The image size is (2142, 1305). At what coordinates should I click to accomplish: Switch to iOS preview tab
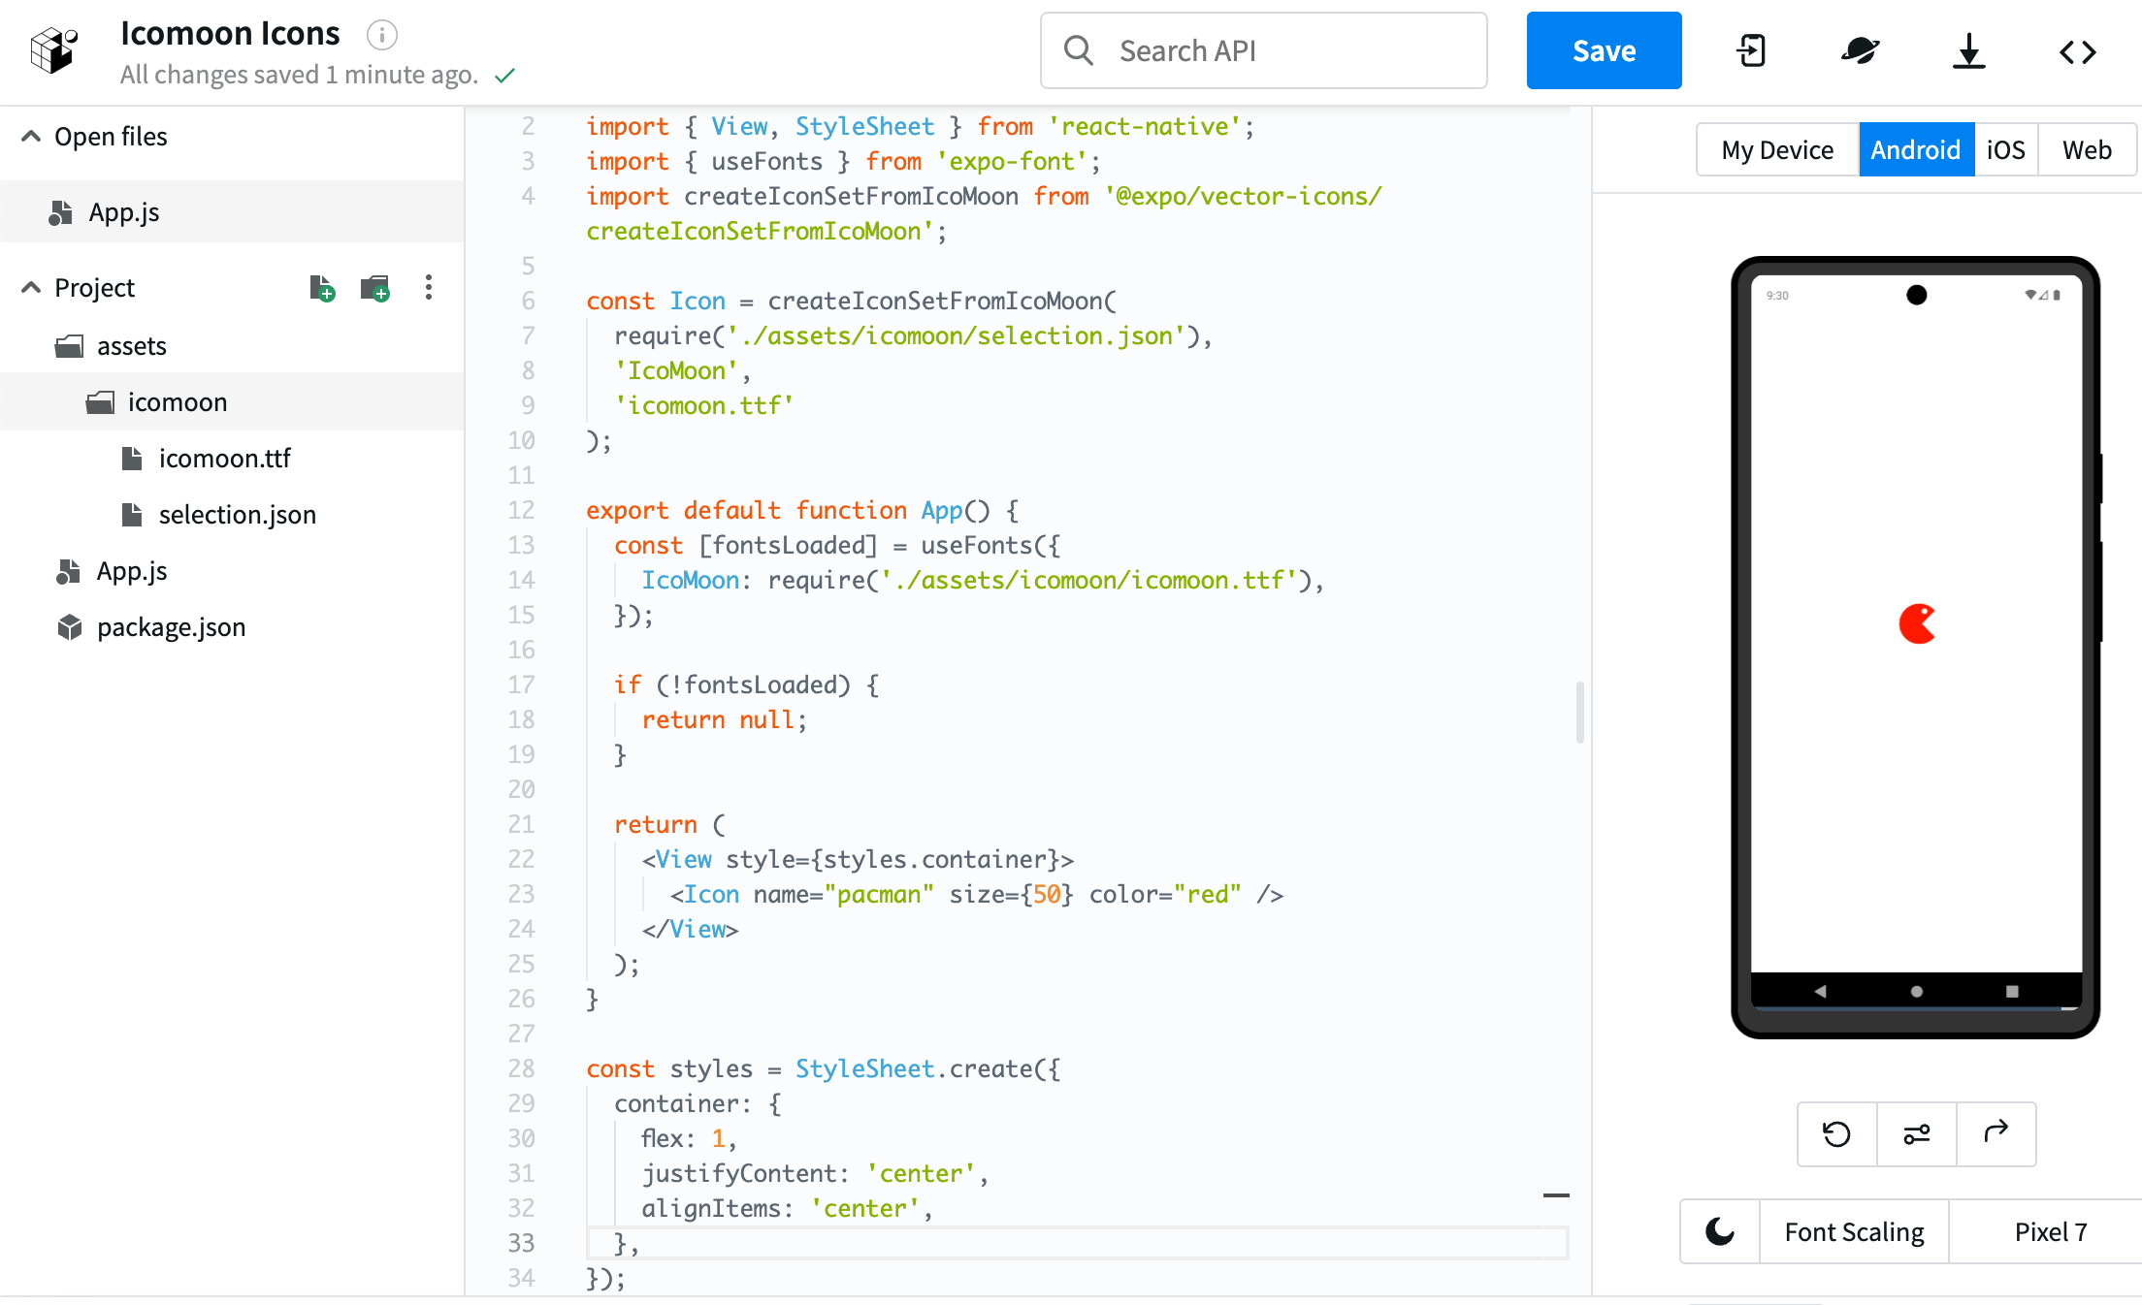(x=2005, y=150)
